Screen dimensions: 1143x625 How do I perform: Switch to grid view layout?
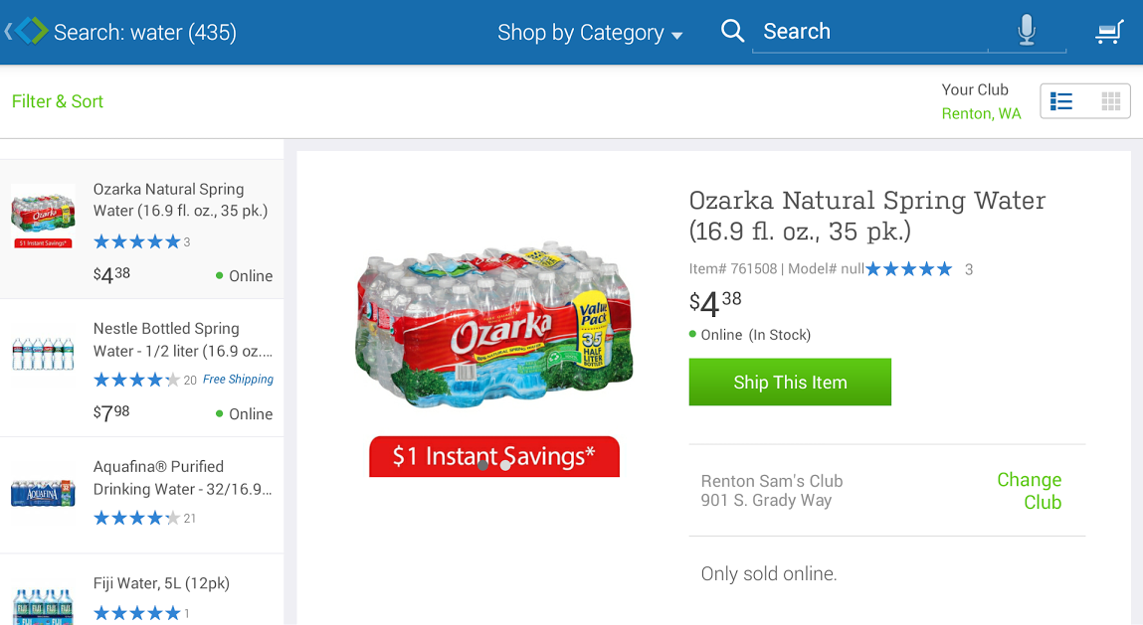(1110, 101)
